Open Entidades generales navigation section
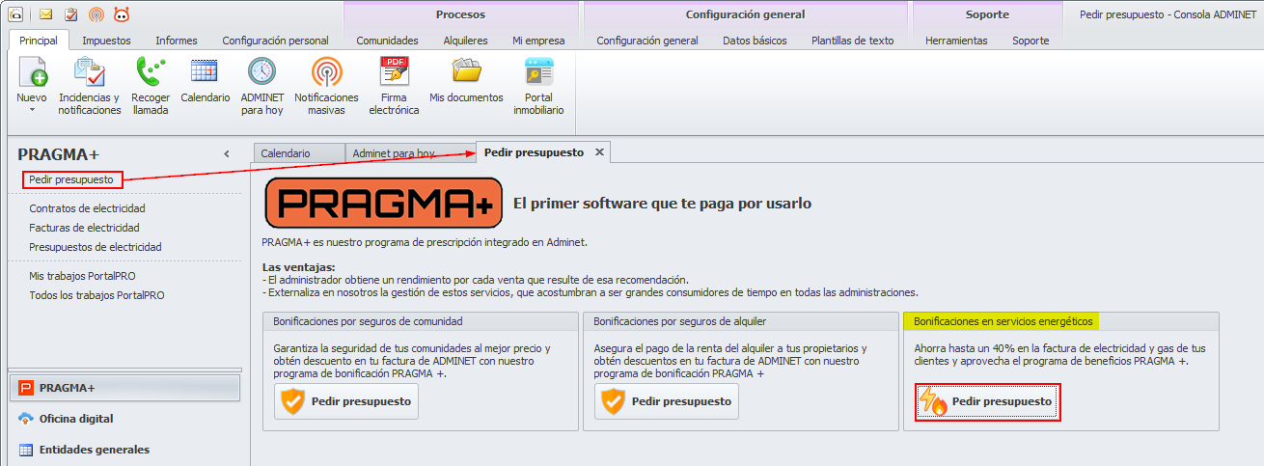The height and width of the screenshot is (466, 1264). click(124, 450)
